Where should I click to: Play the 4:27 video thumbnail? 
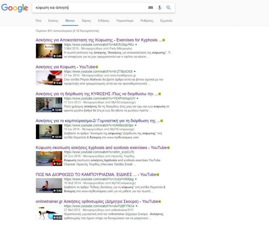tap(49, 158)
